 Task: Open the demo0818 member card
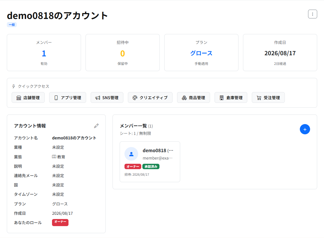pyautogui.click(x=150, y=162)
